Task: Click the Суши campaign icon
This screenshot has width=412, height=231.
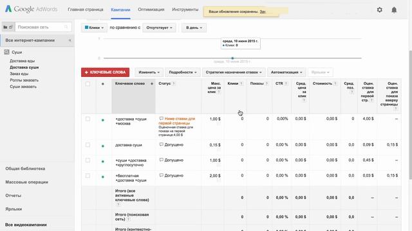Action: click(6, 52)
